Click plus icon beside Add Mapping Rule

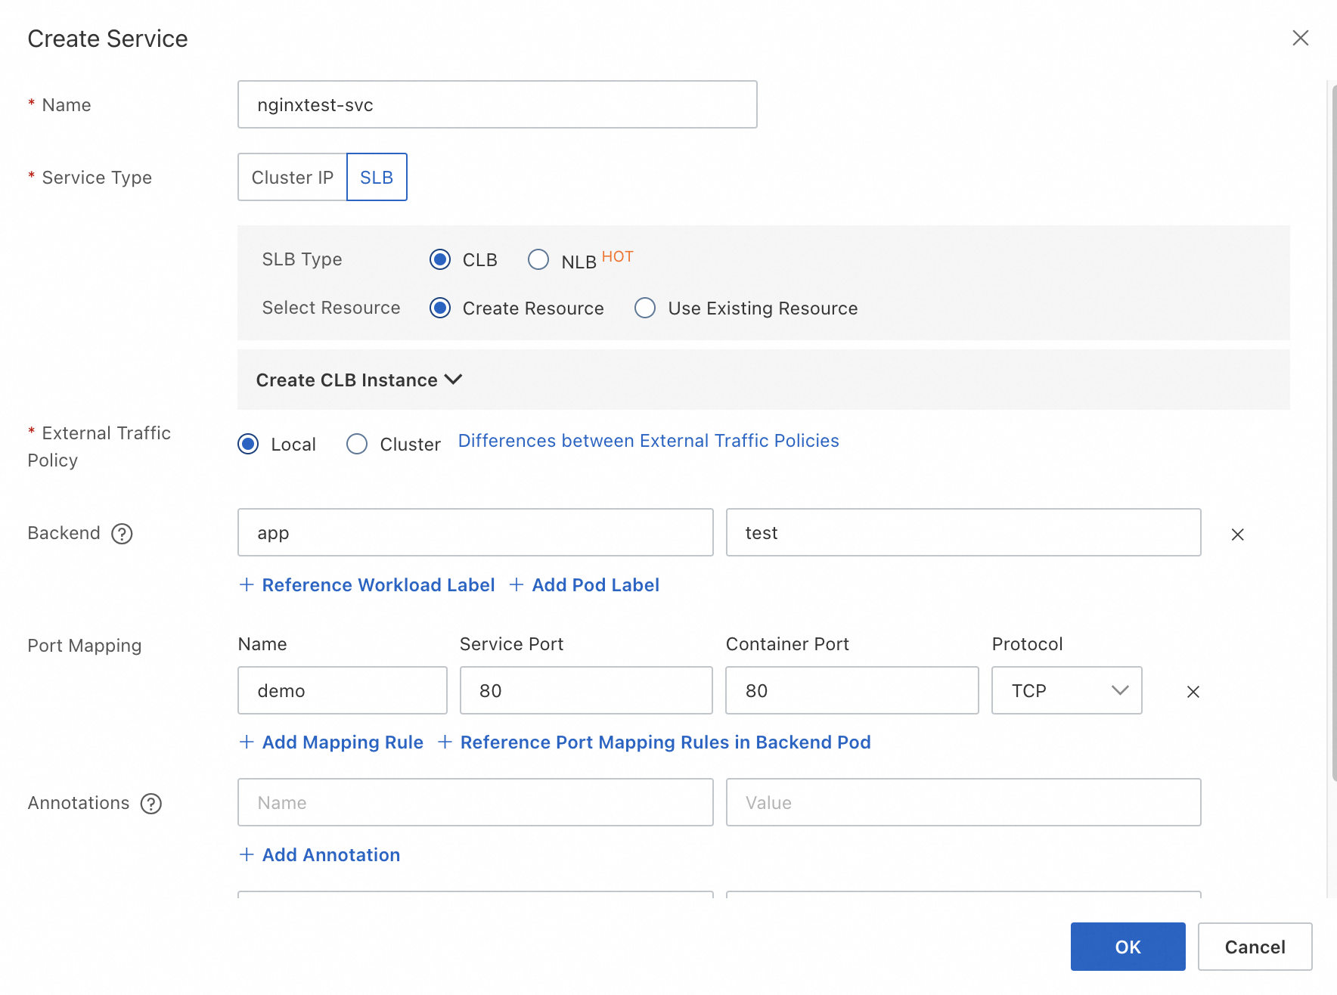247,742
